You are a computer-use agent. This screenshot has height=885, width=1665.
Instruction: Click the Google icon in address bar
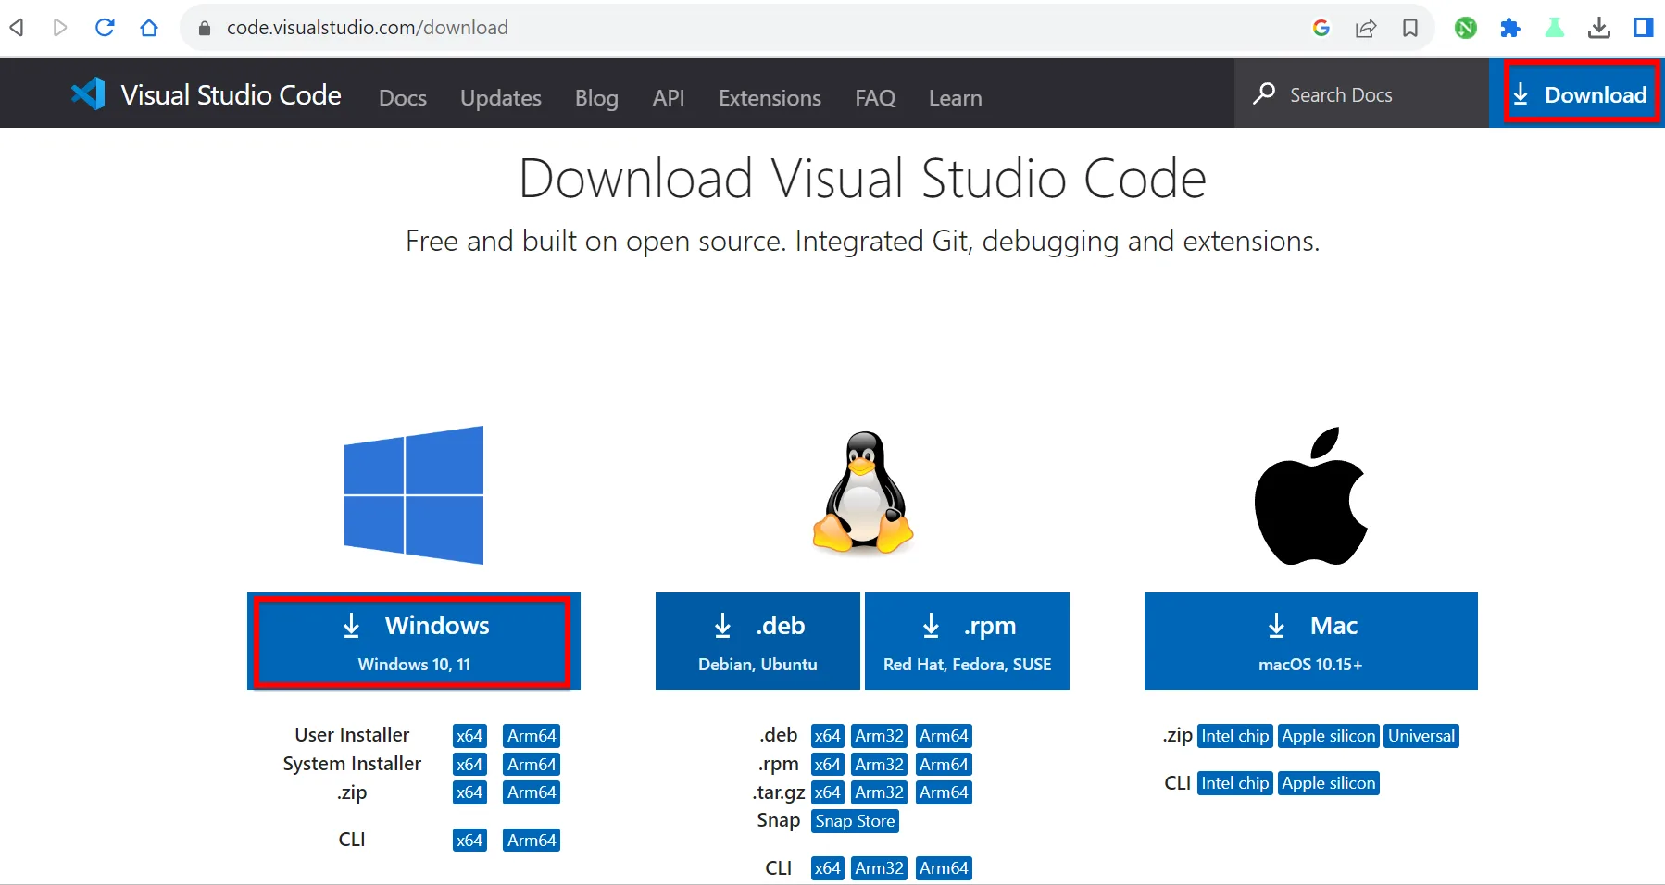1321,28
